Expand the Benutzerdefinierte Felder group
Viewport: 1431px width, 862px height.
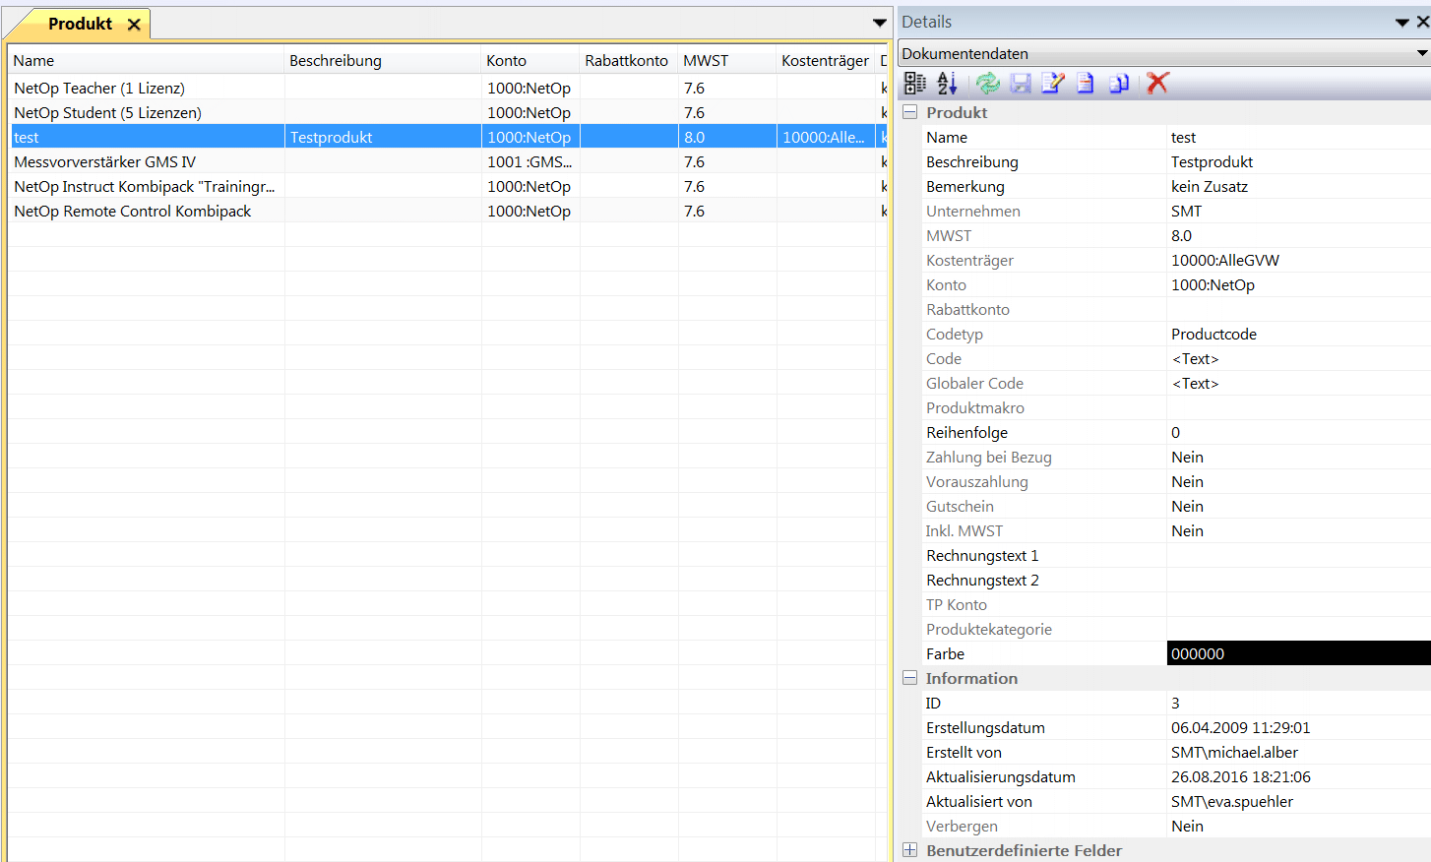pos(910,850)
